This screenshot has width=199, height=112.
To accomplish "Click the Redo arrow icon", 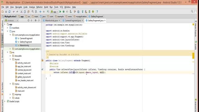I will [x=17, y=12].
